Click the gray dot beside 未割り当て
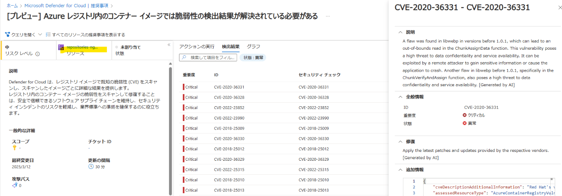Image resolution: width=562 pixels, height=196 pixels. [117, 47]
